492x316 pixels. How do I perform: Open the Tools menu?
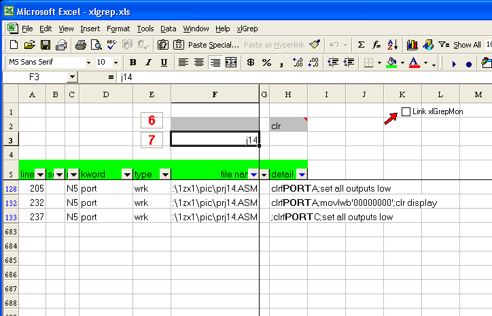click(145, 29)
